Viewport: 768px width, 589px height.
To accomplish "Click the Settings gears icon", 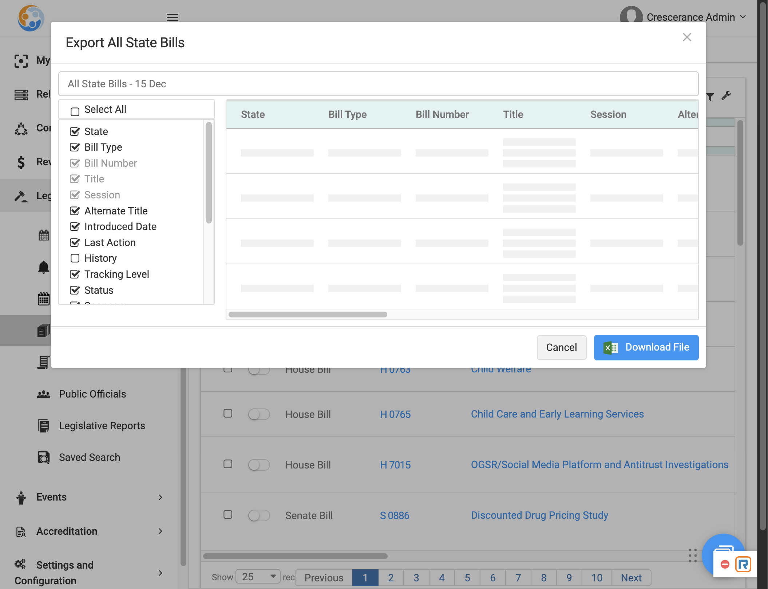I will tap(20, 564).
